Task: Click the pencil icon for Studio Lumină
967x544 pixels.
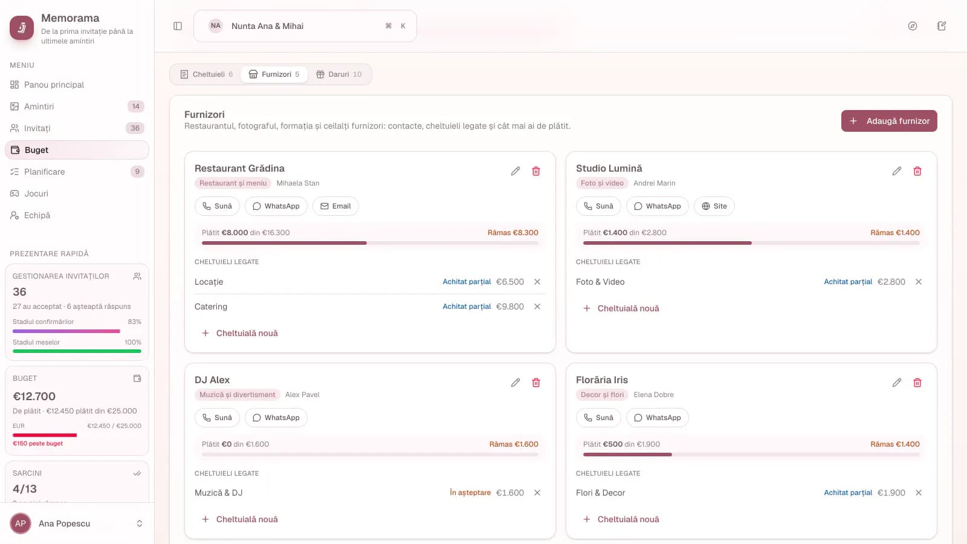Action: 897,171
